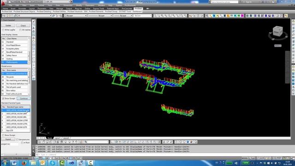Click the Continue button below Model errors
This screenshot has width=295, height=166.
click(x=24, y=98)
